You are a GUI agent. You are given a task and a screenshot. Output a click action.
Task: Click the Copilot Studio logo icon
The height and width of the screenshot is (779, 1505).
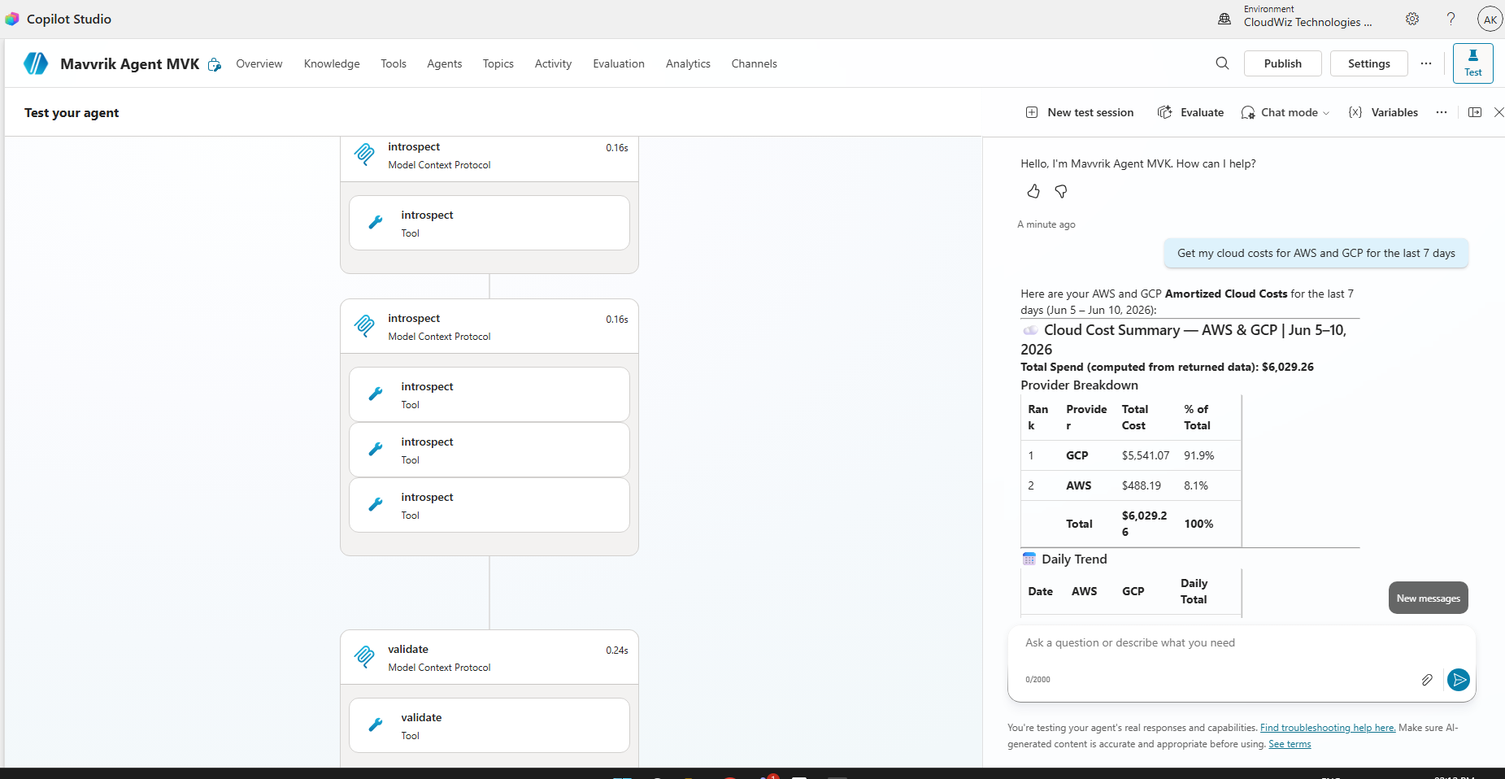[x=11, y=19]
